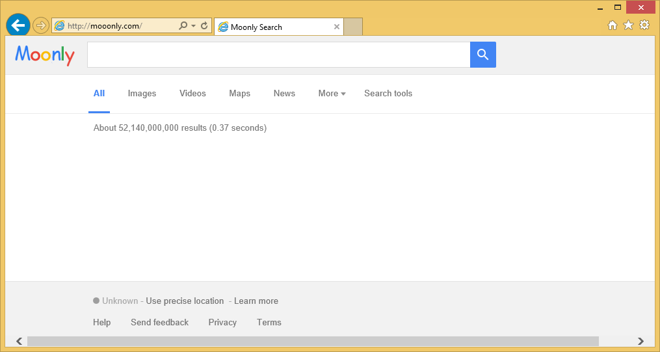Open a new blank tab
The image size is (660, 352).
353,27
